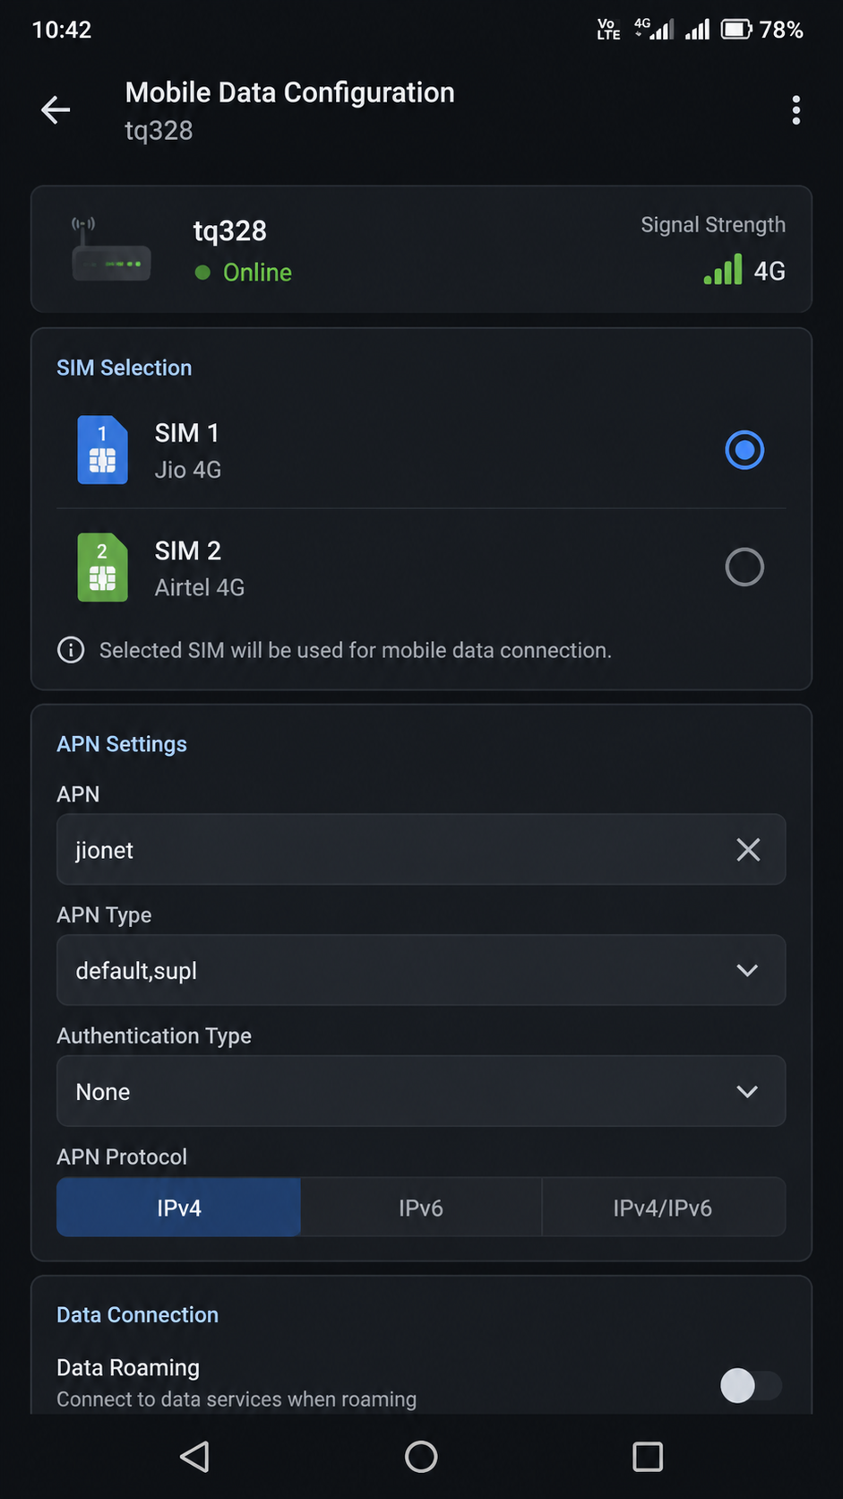Viewport: 843px width, 1499px height.
Task: Tap the green signal strength bars
Action: point(723,270)
